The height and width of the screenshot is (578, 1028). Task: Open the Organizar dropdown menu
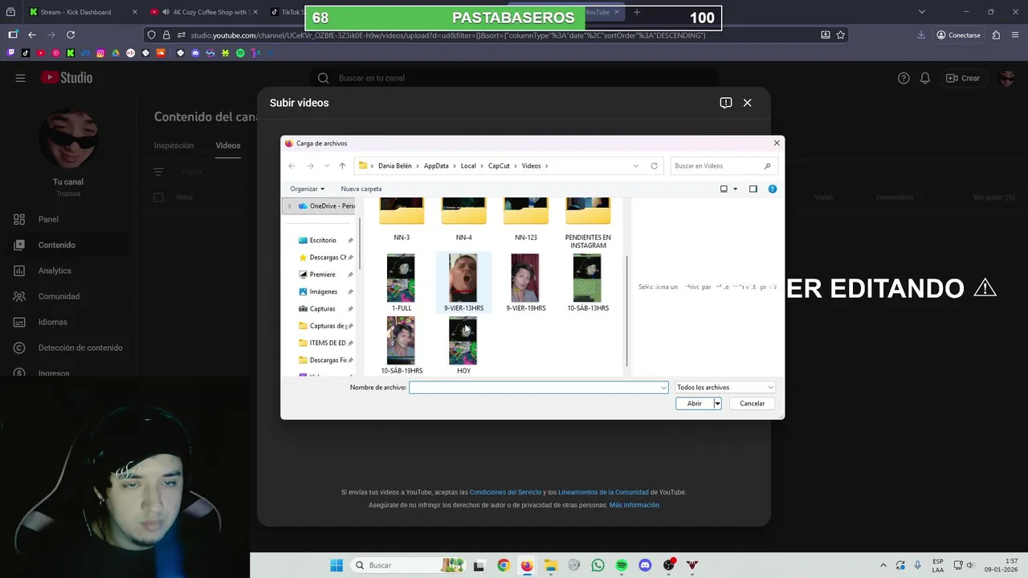click(x=308, y=189)
